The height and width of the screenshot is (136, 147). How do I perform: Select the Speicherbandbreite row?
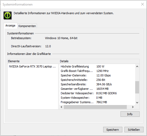[x=97, y=84]
